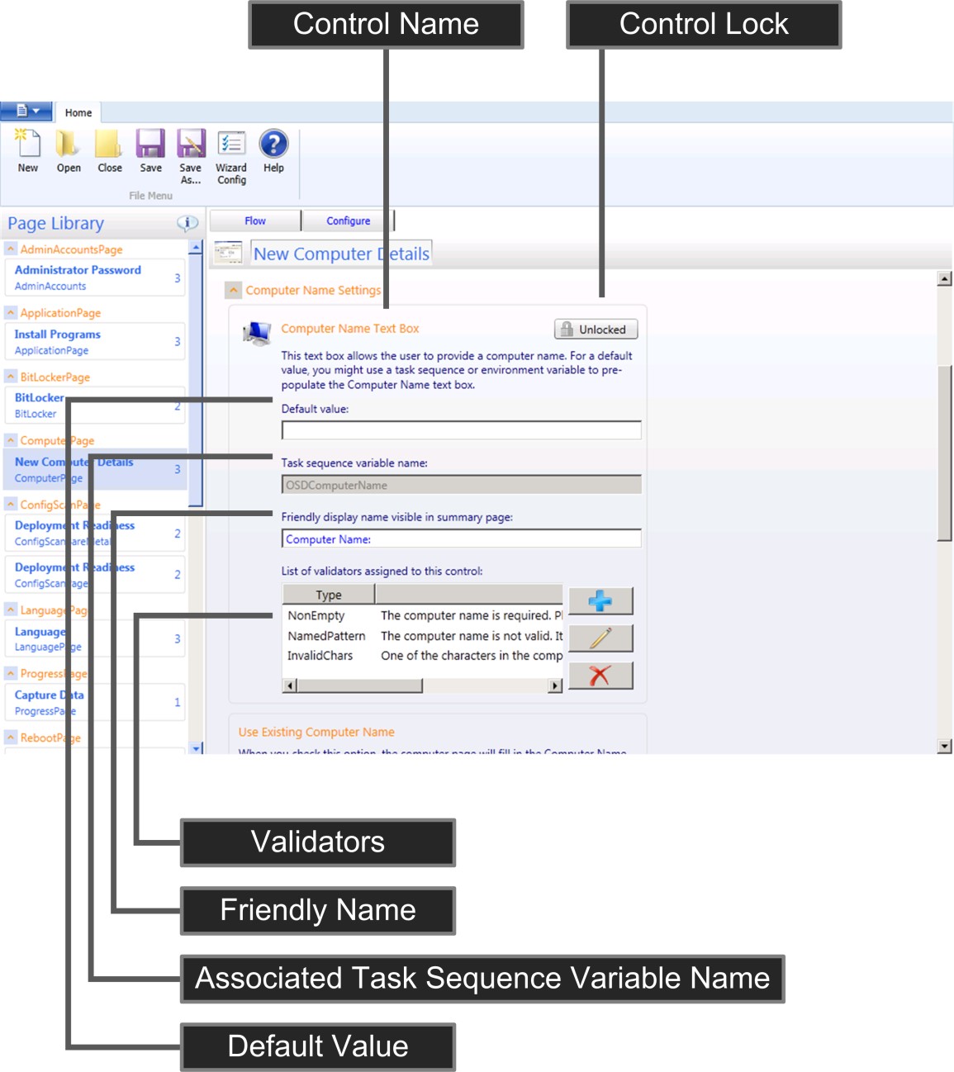Select the Home ribbon tab

pos(78,112)
